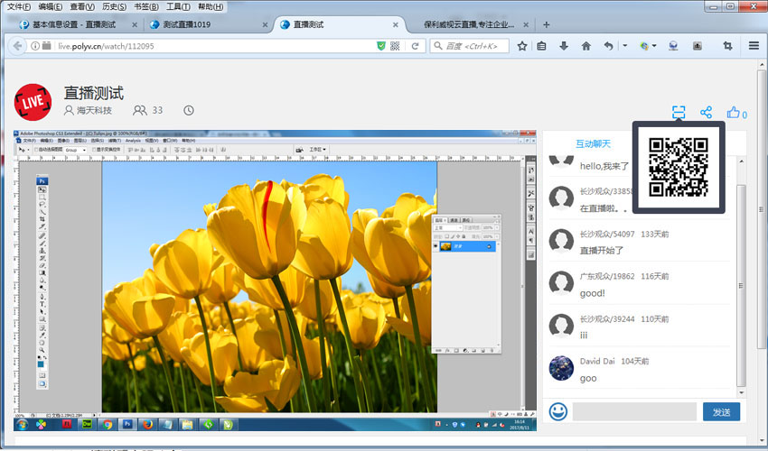Click the chat message input field
Viewport: 768px width, 451px height.
coord(634,412)
